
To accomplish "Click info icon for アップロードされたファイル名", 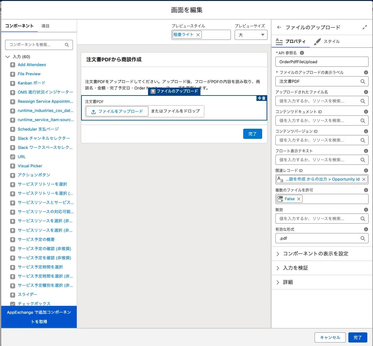I will point(366,92).
